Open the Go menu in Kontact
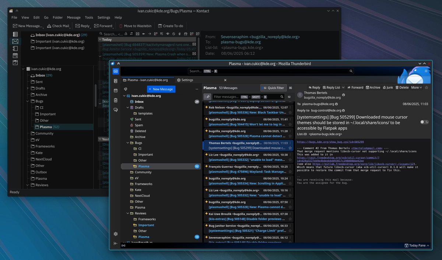Screen dimensions: 442x260 pos(46,17)
